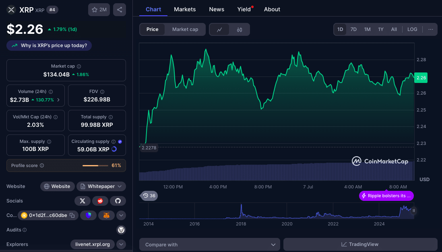
Task: Open the audit shield badge icon
Action: click(x=121, y=230)
